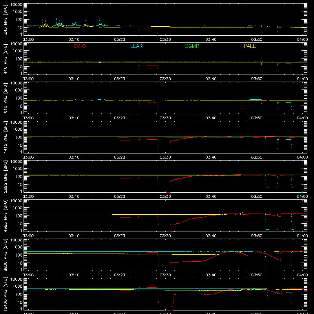Image resolution: width=314 pixels, height=314 pixels.
Task: Click 03:00 tick label below 245 MHz plot
Action: click(28, 40)
